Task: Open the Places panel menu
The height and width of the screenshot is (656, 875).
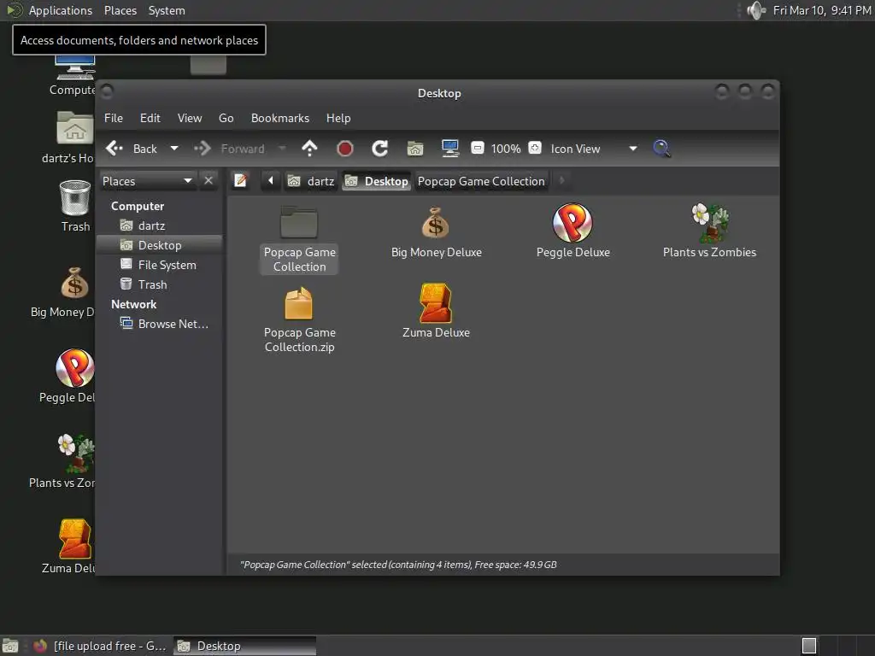Action: click(120, 10)
